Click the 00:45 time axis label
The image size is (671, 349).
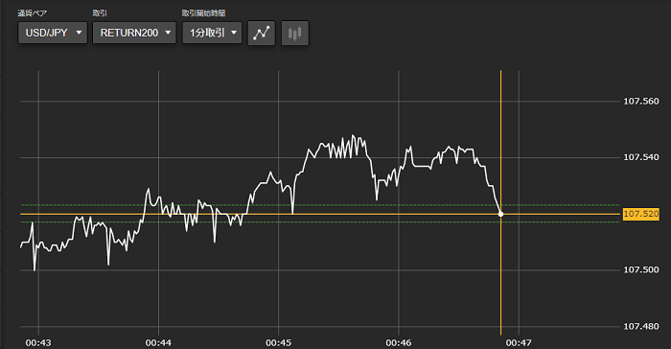pos(279,342)
